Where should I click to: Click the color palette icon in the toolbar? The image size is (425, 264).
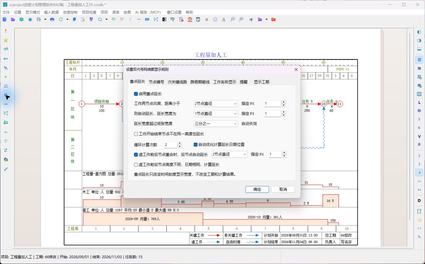coord(190,19)
